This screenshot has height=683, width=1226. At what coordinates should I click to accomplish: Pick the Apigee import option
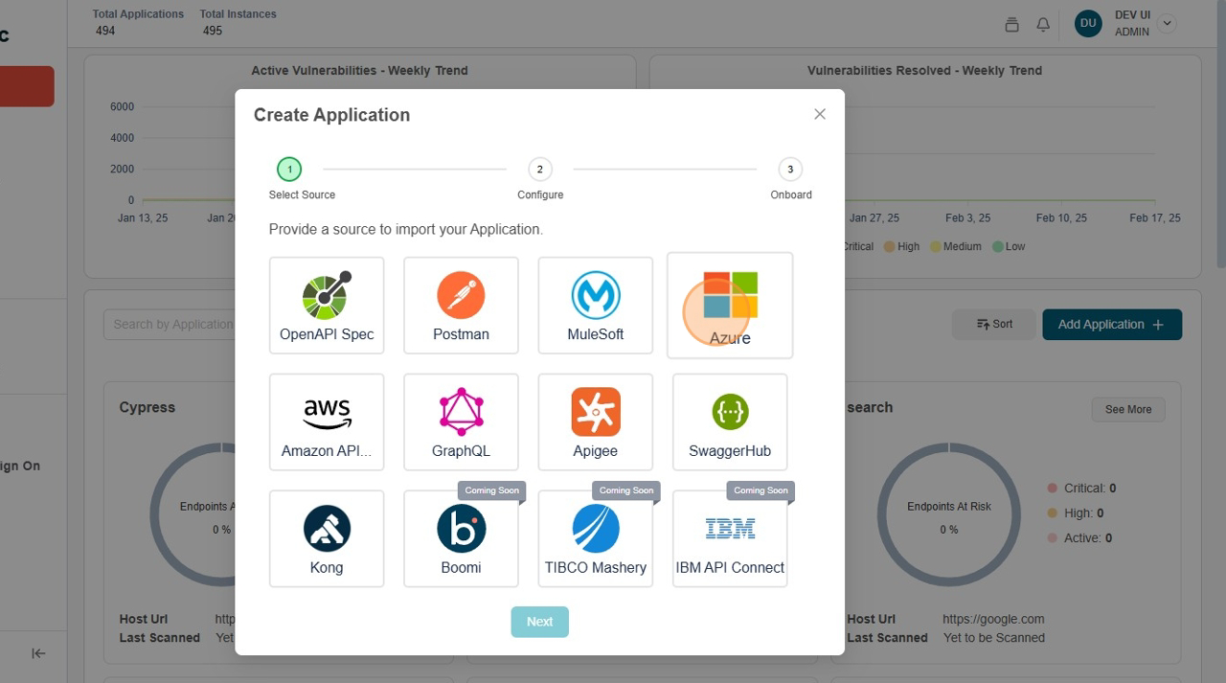click(x=595, y=421)
